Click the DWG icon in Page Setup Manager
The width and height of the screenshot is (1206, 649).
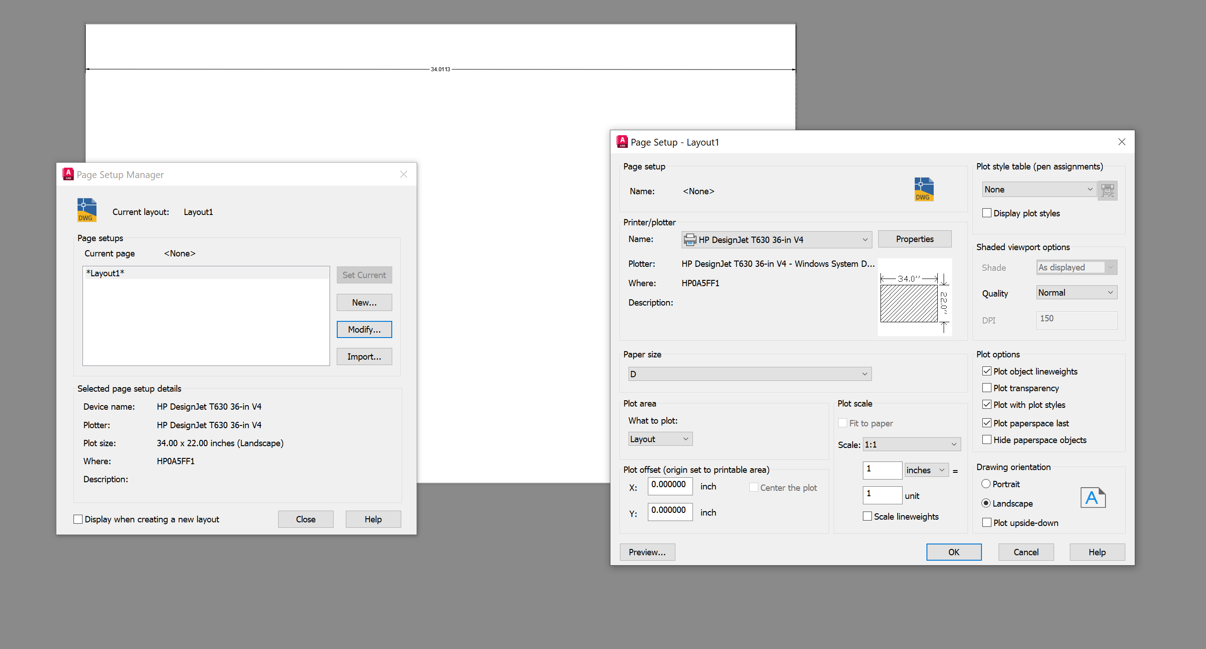tap(87, 210)
